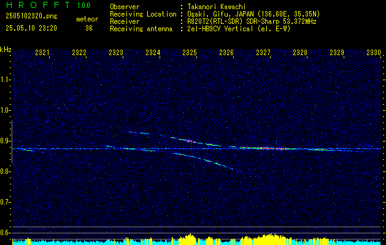Click the gray vertical range bar on left axis

12,141
